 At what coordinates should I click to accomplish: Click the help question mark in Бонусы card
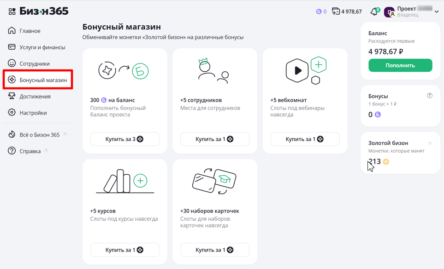tap(430, 96)
